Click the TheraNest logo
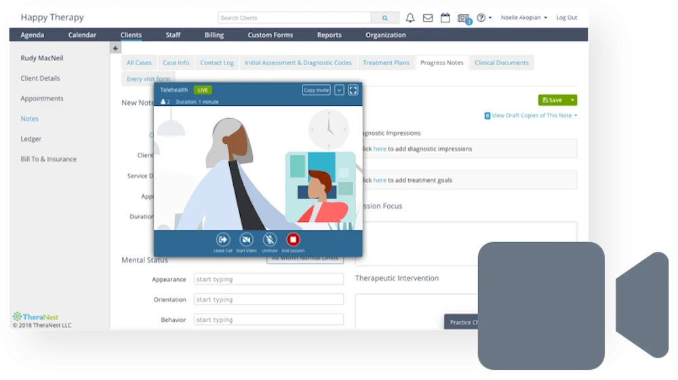 [x=35, y=317]
